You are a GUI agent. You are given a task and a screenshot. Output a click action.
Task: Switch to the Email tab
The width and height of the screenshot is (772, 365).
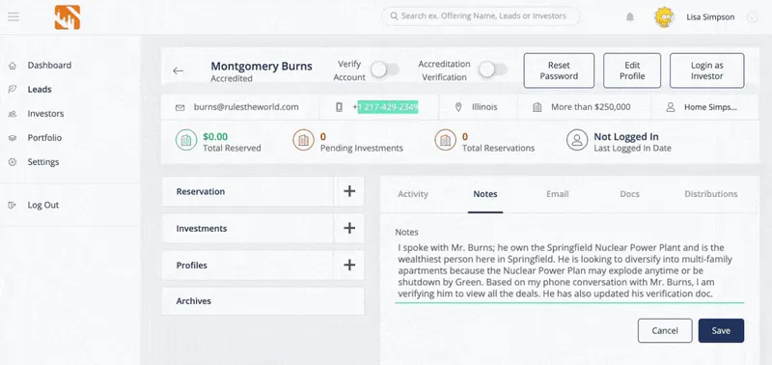point(558,194)
